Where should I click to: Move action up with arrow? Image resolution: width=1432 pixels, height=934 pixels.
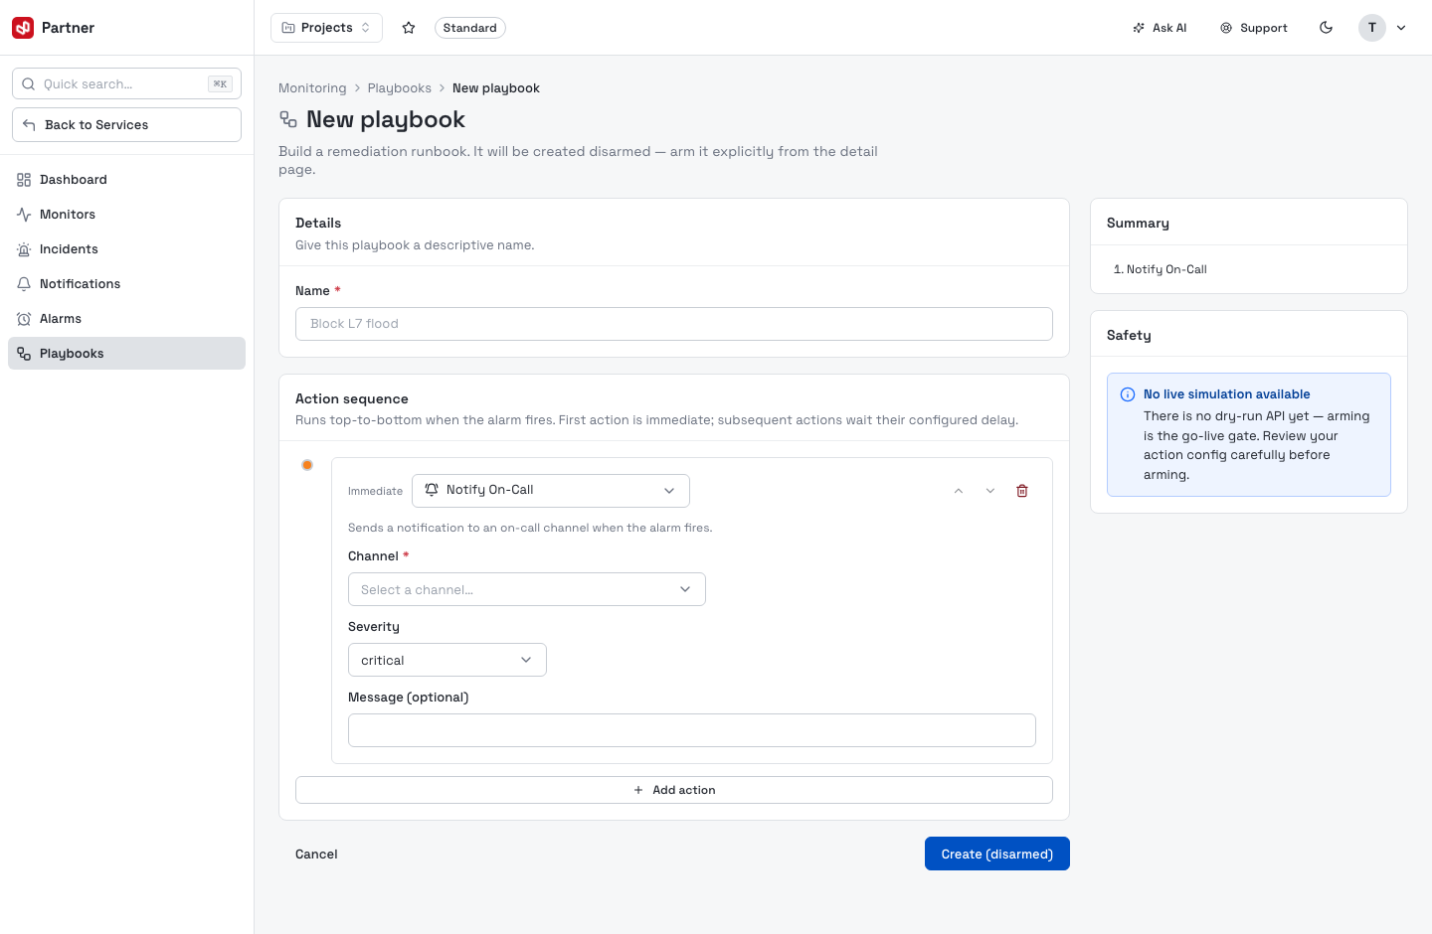point(959,491)
